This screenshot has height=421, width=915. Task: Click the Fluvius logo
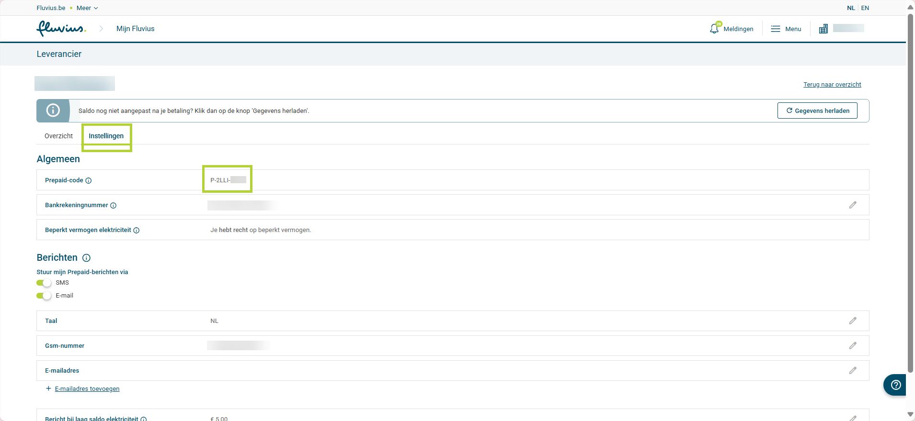[61, 29]
